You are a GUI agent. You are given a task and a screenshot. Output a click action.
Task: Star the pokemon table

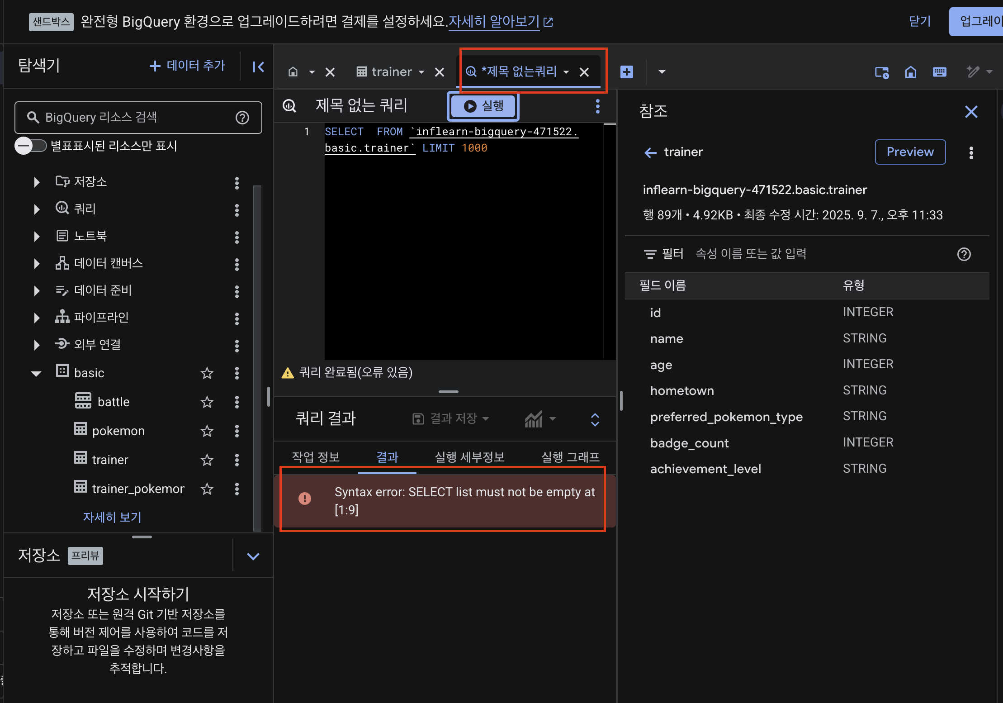coord(207,431)
